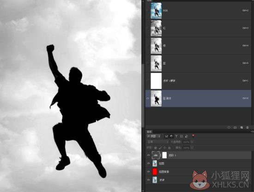The image size is (254, 192).
Task: Enable type layer filter icon
Action: [176, 136]
